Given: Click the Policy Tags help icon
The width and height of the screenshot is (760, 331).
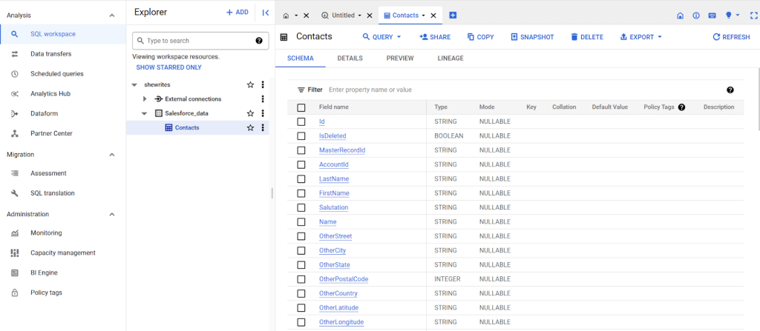Looking at the screenshot, I should (681, 107).
